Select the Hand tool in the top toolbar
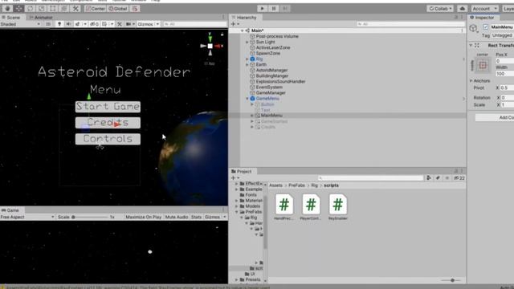 [7, 9]
